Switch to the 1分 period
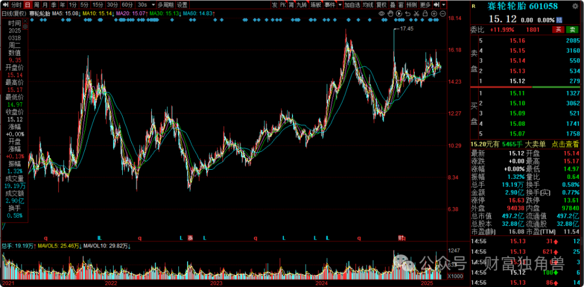584x287 pixels. 73,5
